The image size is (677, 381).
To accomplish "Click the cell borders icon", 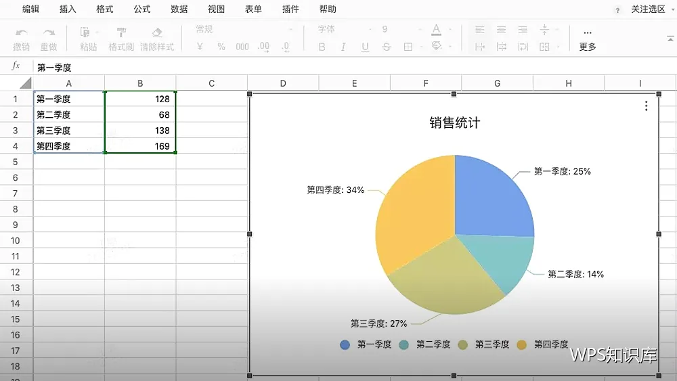I will tap(408, 47).
